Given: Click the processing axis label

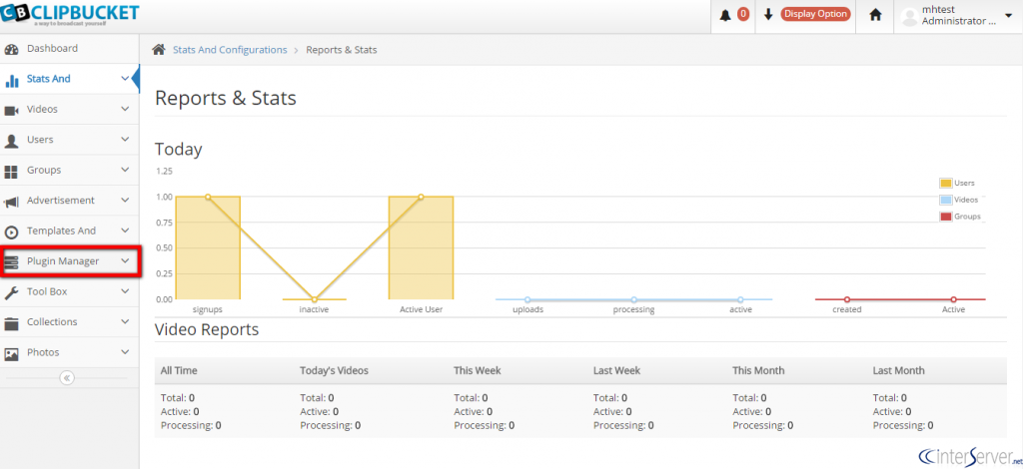Looking at the screenshot, I should click(x=633, y=310).
